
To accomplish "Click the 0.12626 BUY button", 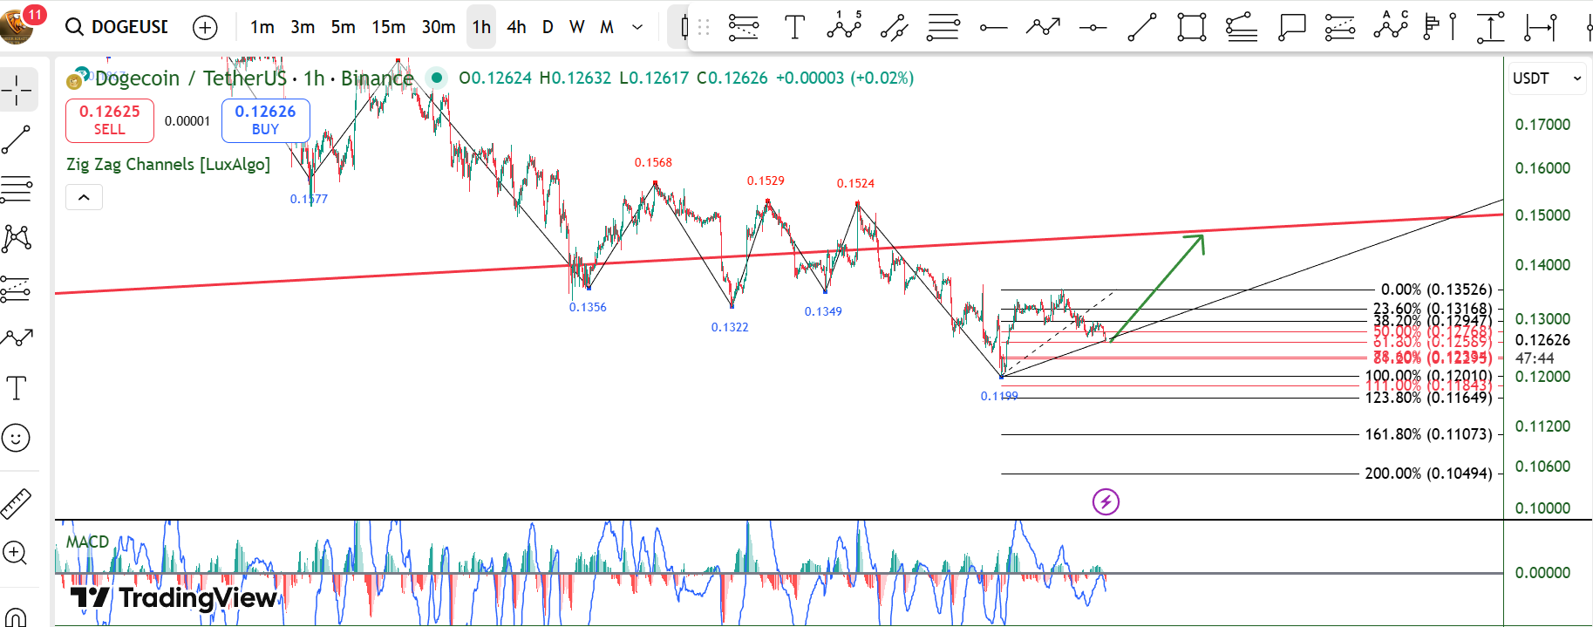I will click(265, 120).
